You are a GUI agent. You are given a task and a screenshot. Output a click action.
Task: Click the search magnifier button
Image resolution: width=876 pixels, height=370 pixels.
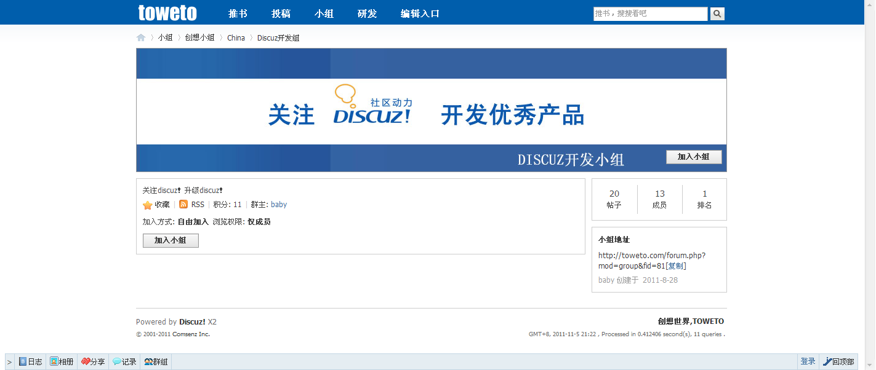[717, 14]
